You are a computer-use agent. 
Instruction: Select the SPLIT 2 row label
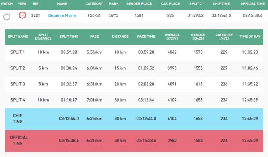point(18,68)
